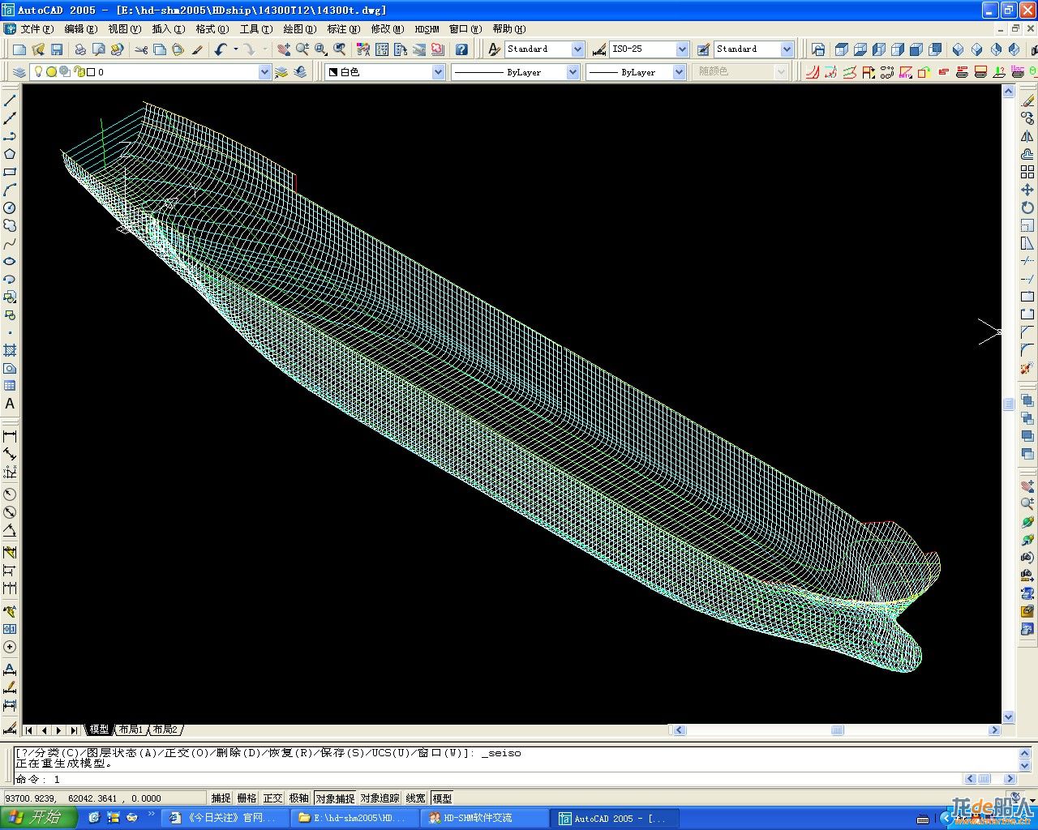Viewport: 1038px width, 830px height.
Task: Click the Cut scissors icon
Action: click(142, 49)
